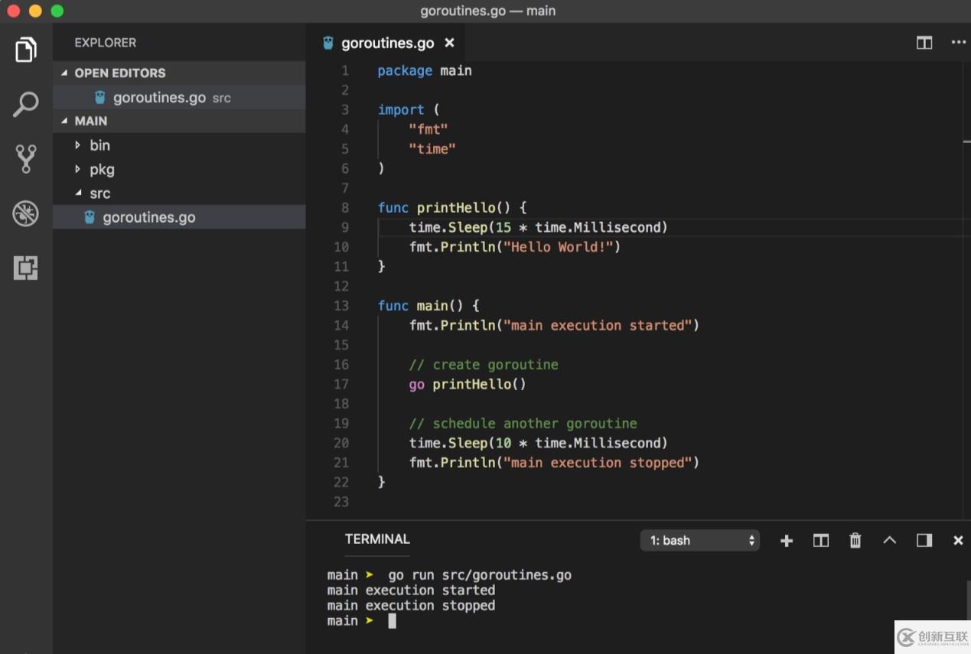The width and height of the screenshot is (971, 654).
Task: Click the "Hello World!" string literal
Action: click(559, 247)
